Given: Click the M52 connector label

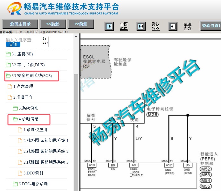Looking at the screenshot, I should (x=206, y=169).
